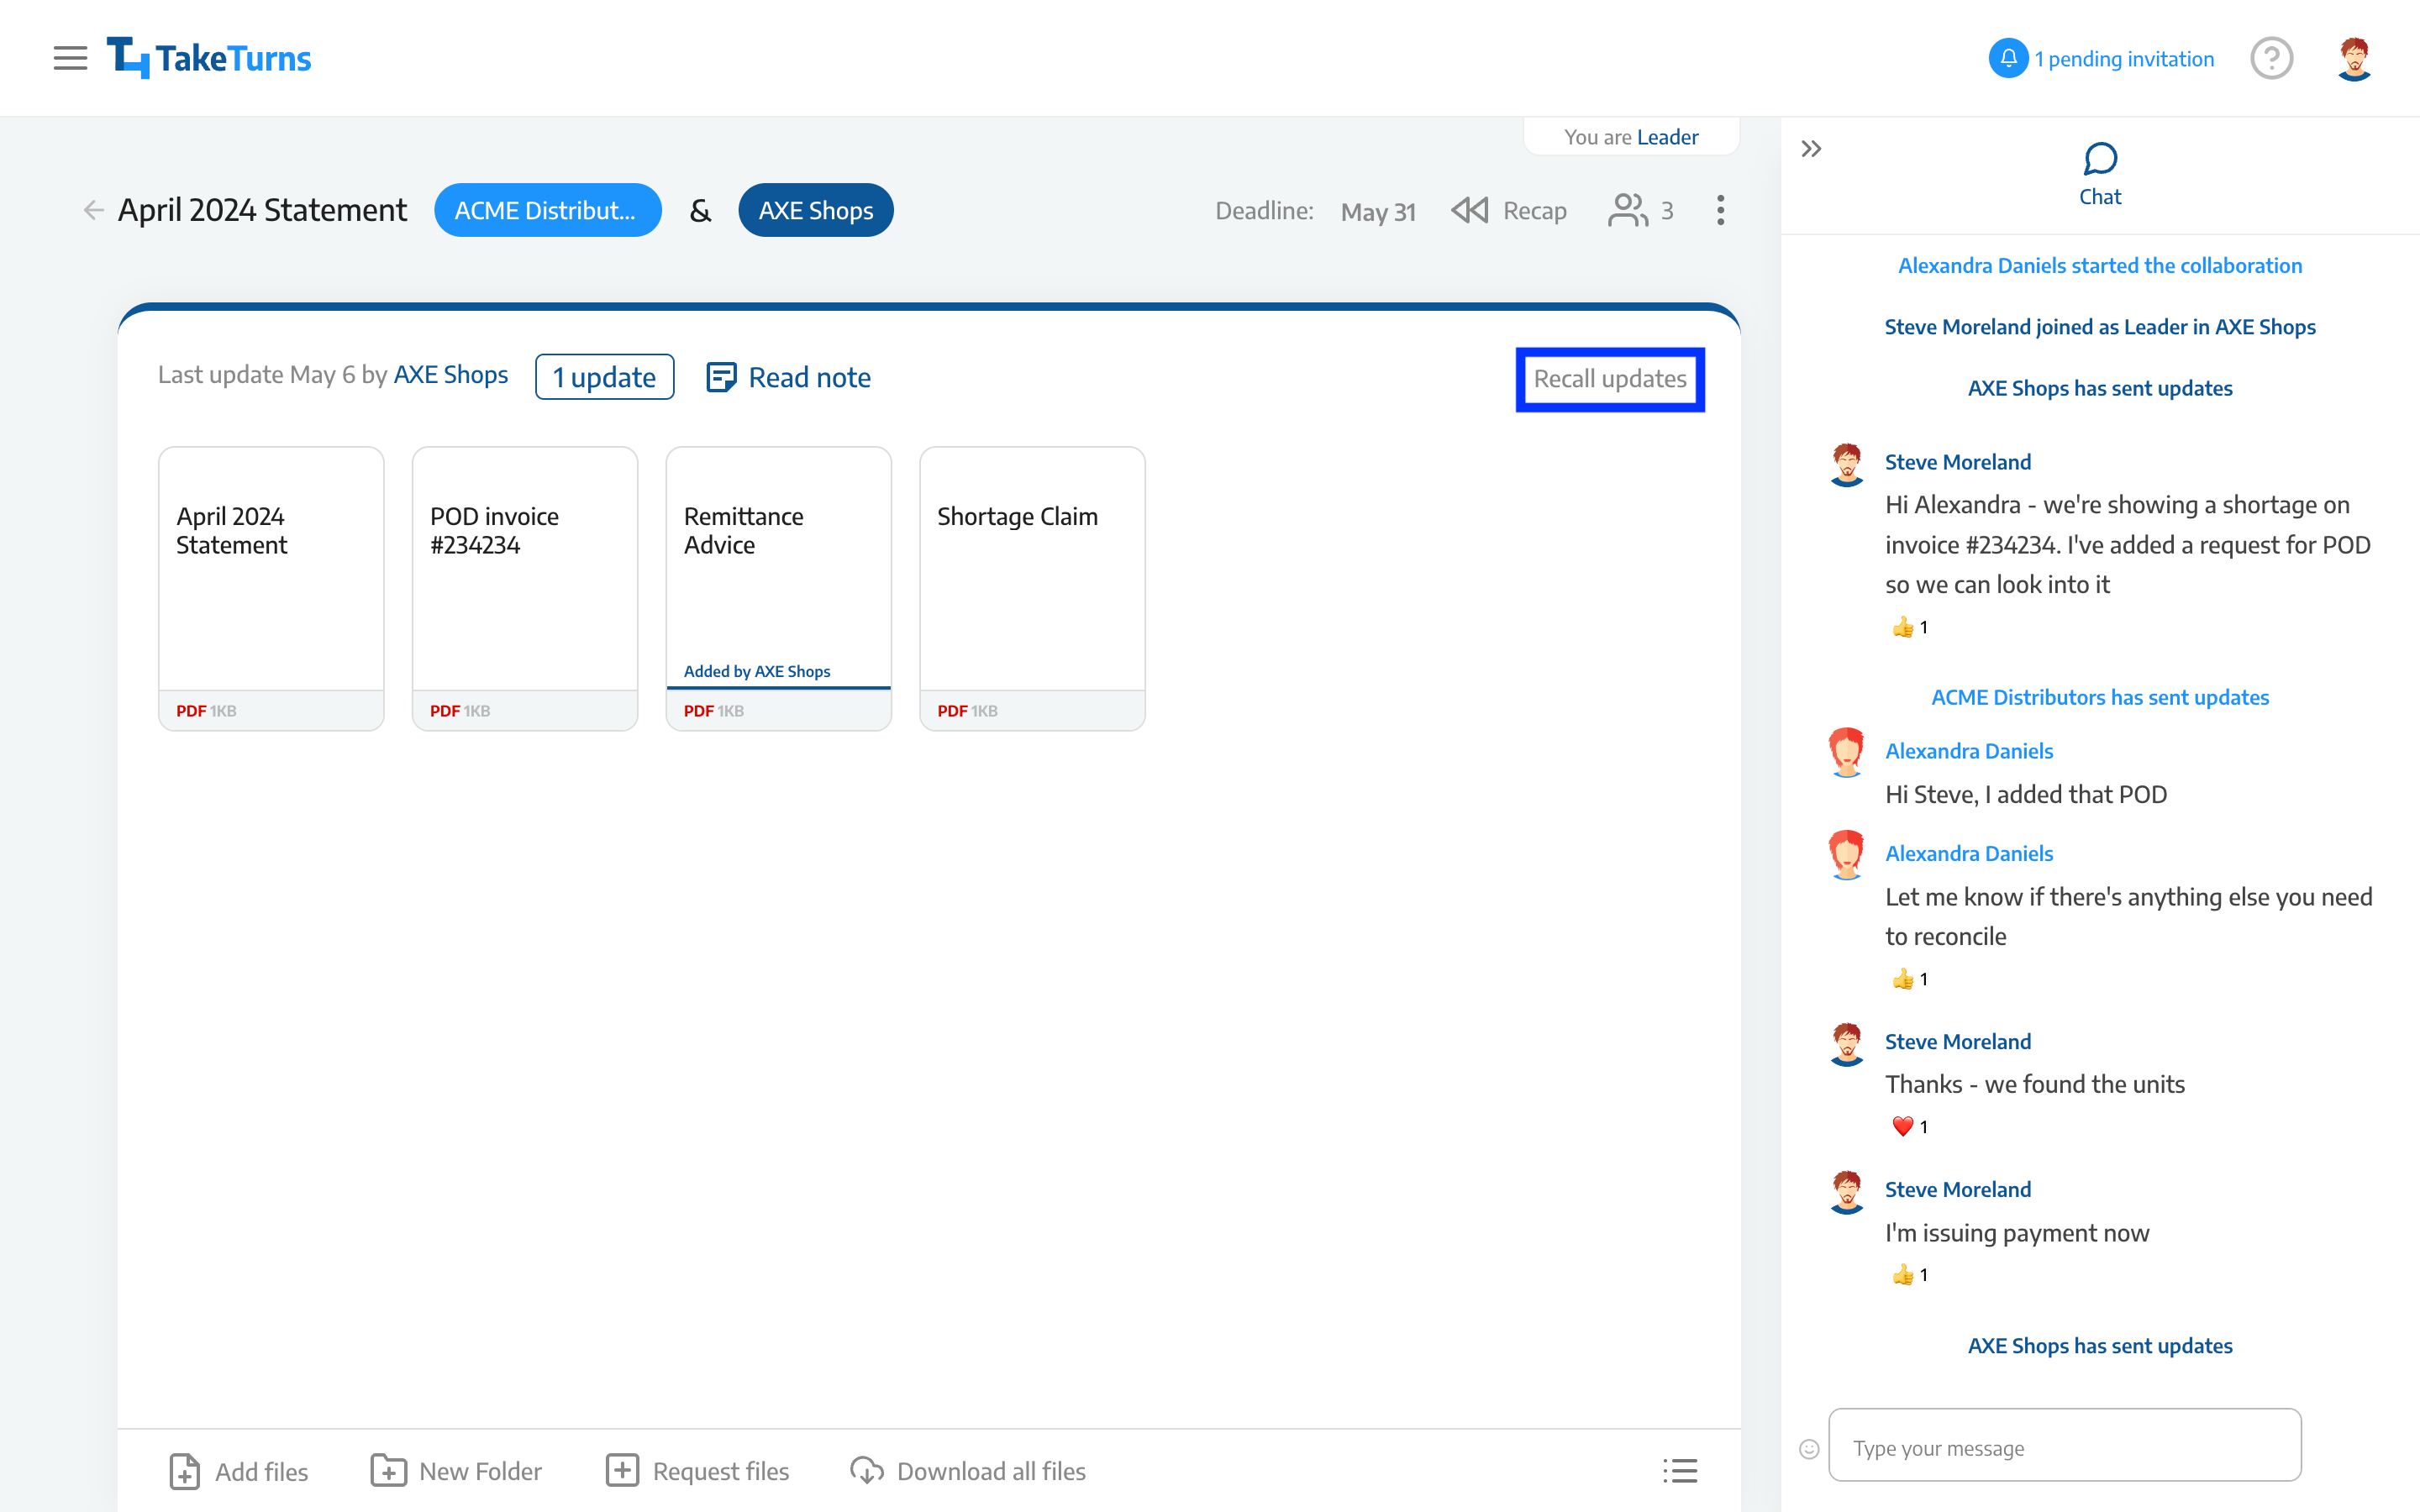Click the Recall updates button
The image size is (2420, 1512).
[1610, 379]
